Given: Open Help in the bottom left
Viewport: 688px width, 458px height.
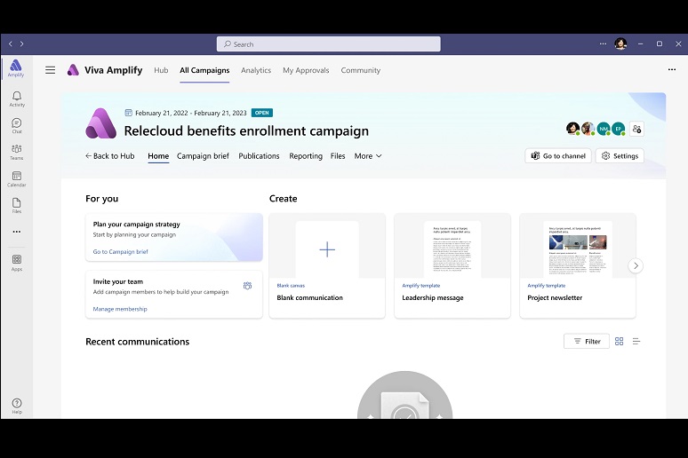Looking at the screenshot, I should coord(16,406).
